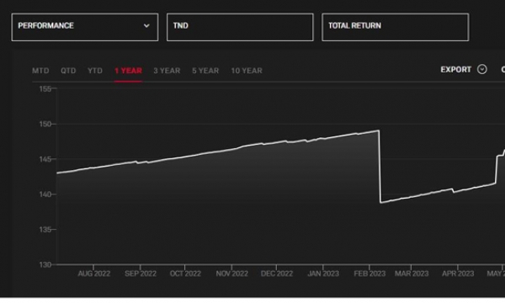505x303 pixels.
Task: Select the QTD time range tab
Action: point(68,71)
